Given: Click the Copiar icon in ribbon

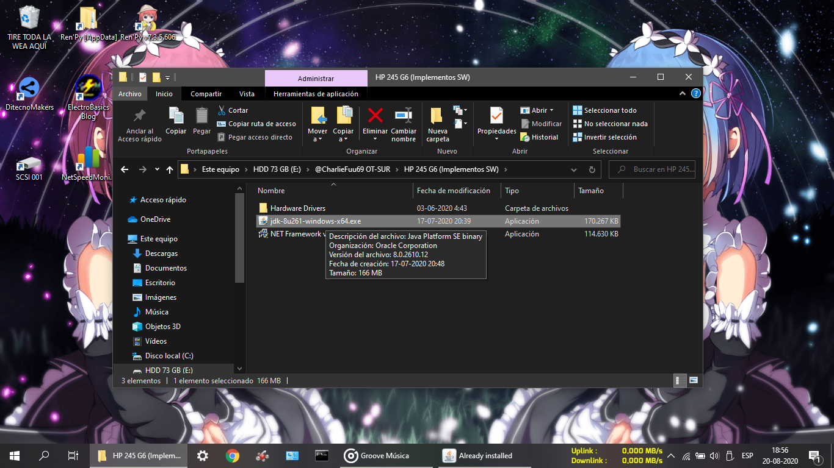Looking at the screenshot, I should [176, 120].
